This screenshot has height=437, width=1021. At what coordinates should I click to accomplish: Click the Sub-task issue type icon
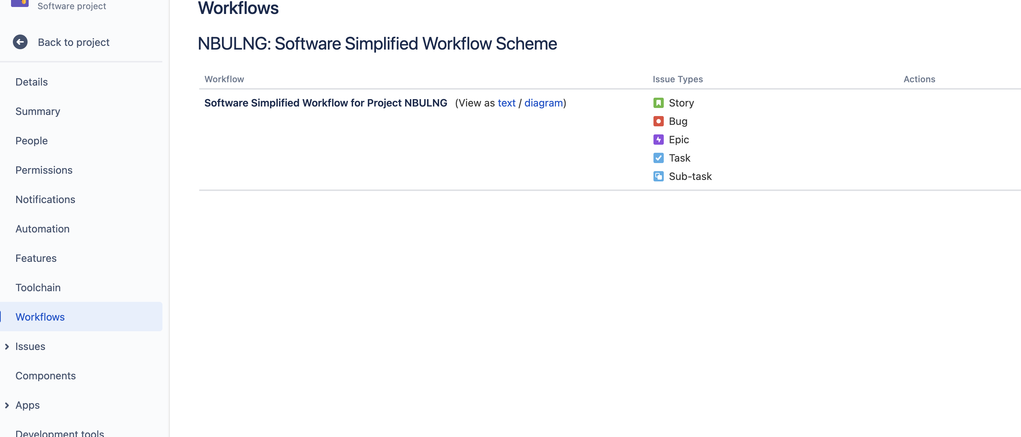658,176
